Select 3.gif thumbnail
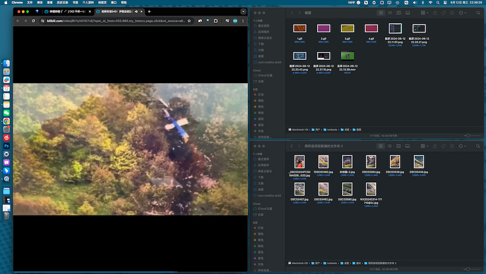The image size is (486, 274). point(347,28)
